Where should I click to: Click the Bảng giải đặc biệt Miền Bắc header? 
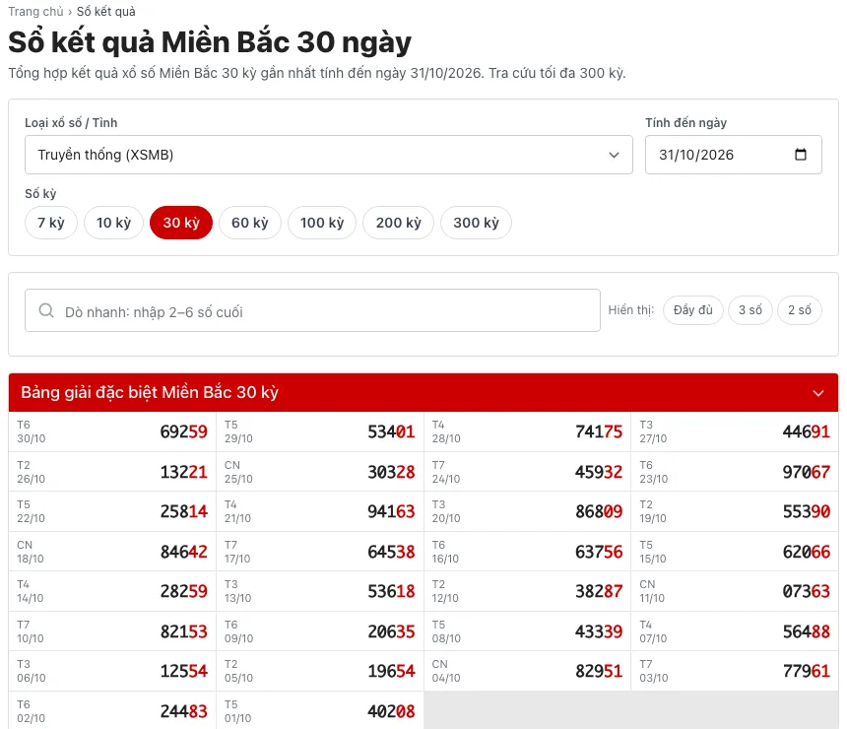(423, 392)
